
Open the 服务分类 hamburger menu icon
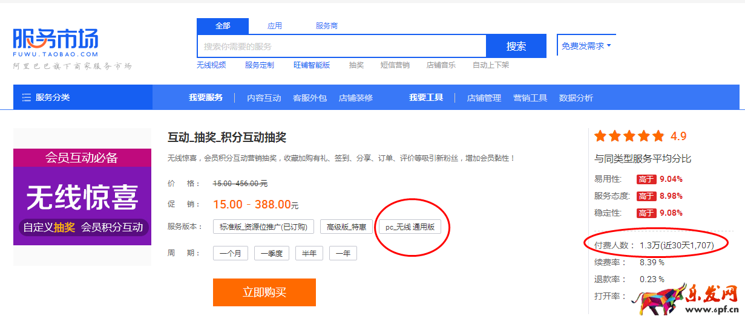click(x=27, y=98)
